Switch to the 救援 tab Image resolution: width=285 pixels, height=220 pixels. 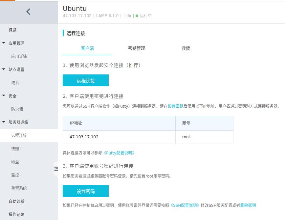tap(186, 48)
